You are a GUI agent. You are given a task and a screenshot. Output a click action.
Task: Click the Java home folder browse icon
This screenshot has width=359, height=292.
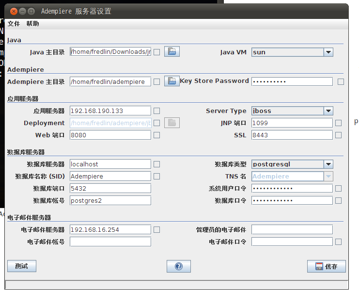[172, 51]
